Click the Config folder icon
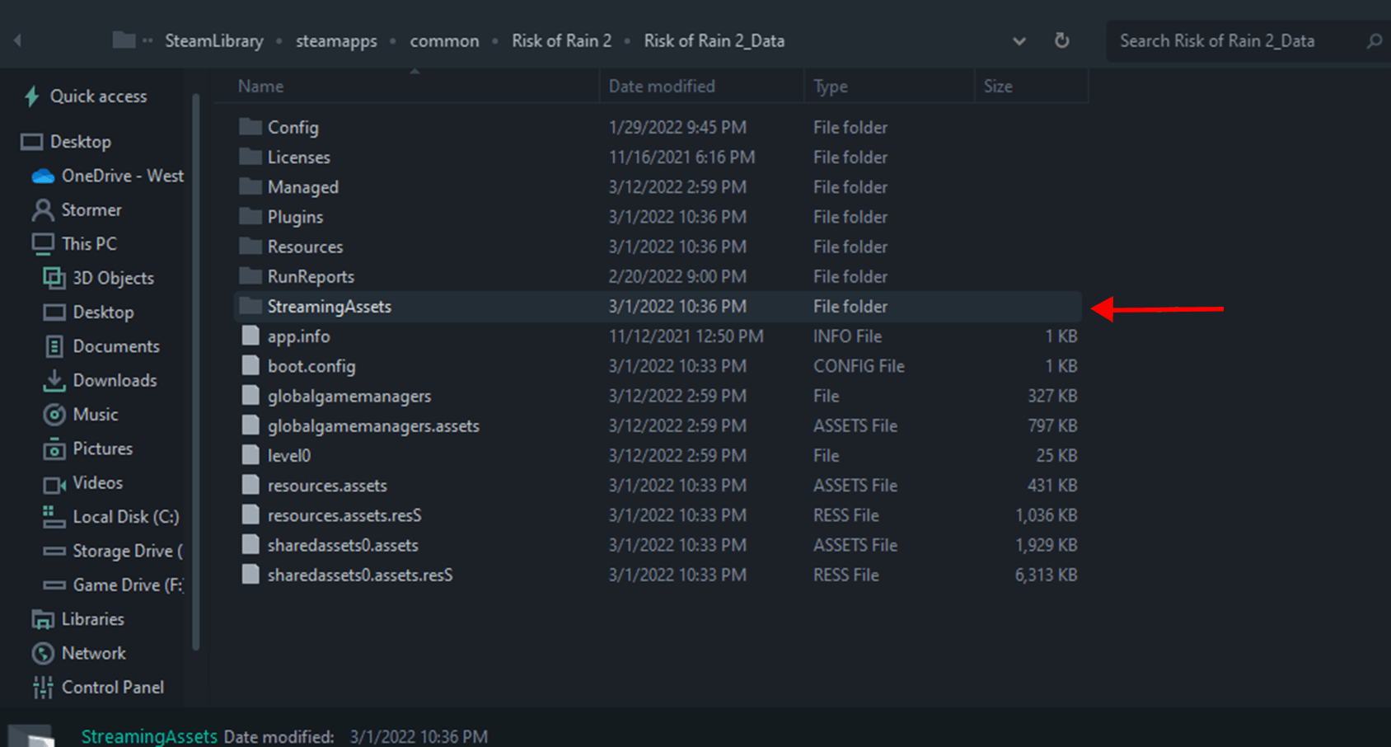 (251, 127)
